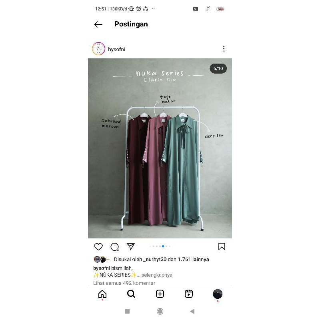The image size is (320, 320).
Task: Tap the Android home circle button
Action: click(x=160, y=312)
